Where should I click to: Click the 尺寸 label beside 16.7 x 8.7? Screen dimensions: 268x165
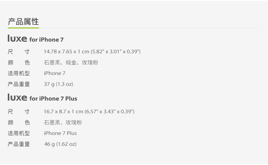point(19,111)
